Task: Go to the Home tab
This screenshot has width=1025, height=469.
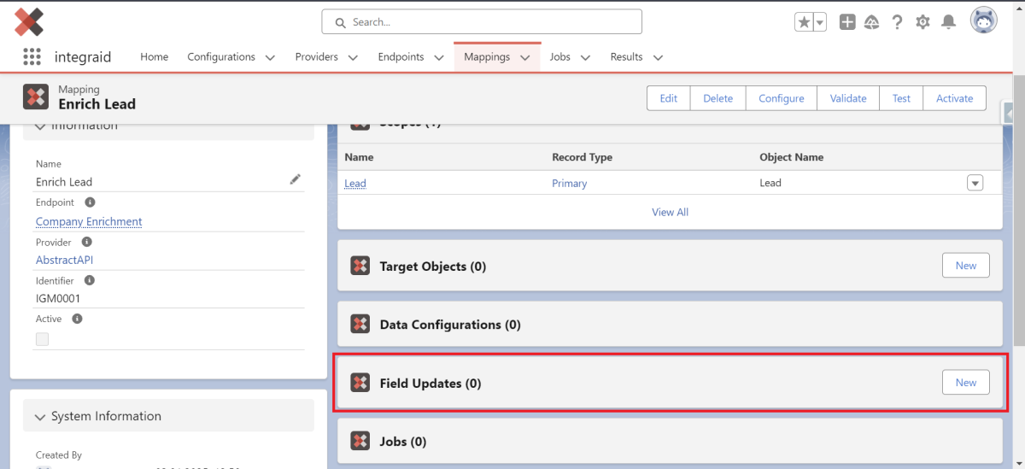Action: 155,57
